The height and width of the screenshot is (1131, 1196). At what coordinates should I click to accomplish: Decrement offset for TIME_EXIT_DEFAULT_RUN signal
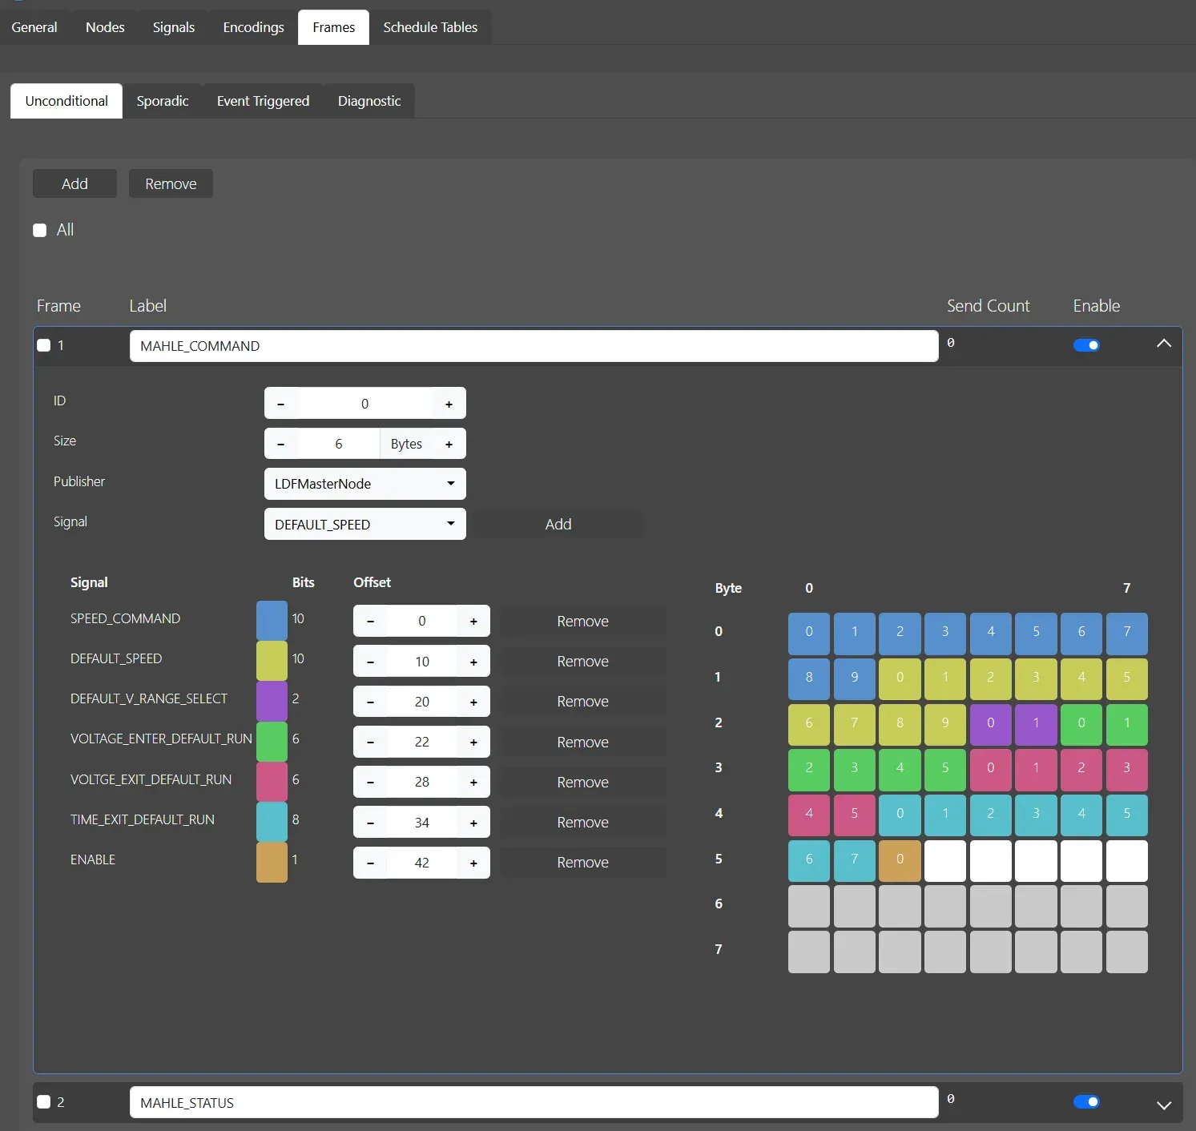[370, 823]
